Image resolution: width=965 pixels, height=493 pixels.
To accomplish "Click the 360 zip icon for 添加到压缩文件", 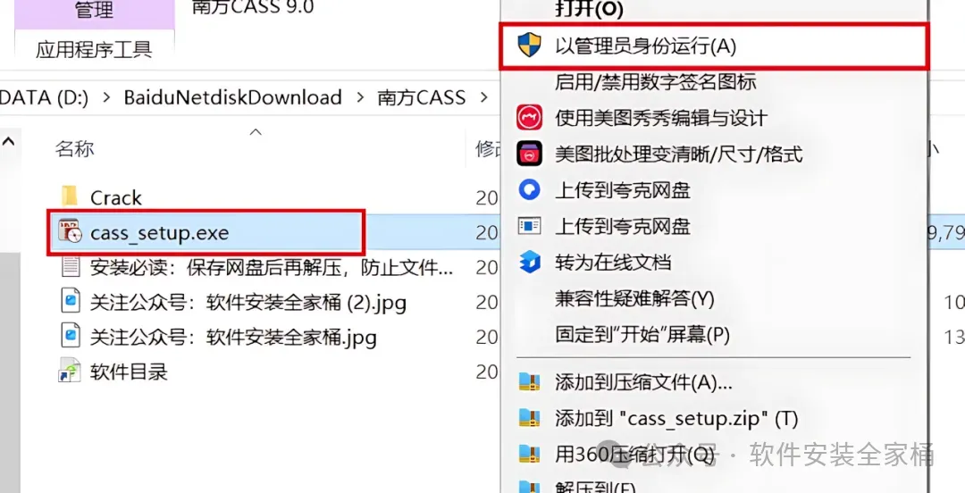I will coord(529,382).
